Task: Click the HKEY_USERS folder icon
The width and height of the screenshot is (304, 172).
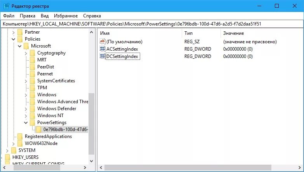Action: (7, 157)
